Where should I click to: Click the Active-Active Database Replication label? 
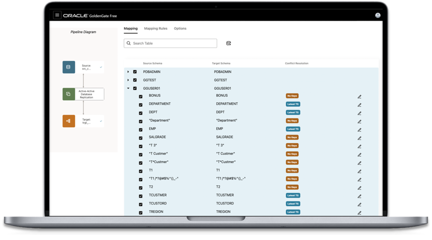point(86,94)
